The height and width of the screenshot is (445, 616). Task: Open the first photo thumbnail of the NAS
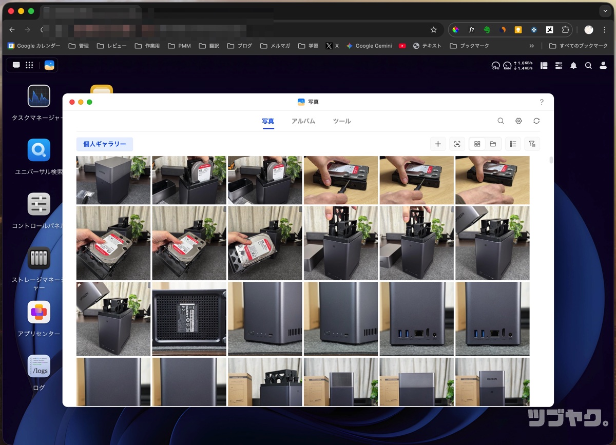(113, 180)
